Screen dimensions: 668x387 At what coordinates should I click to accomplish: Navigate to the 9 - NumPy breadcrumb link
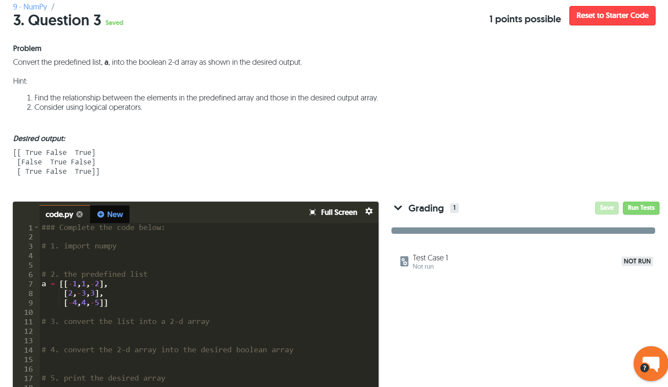tap(30, 6)
